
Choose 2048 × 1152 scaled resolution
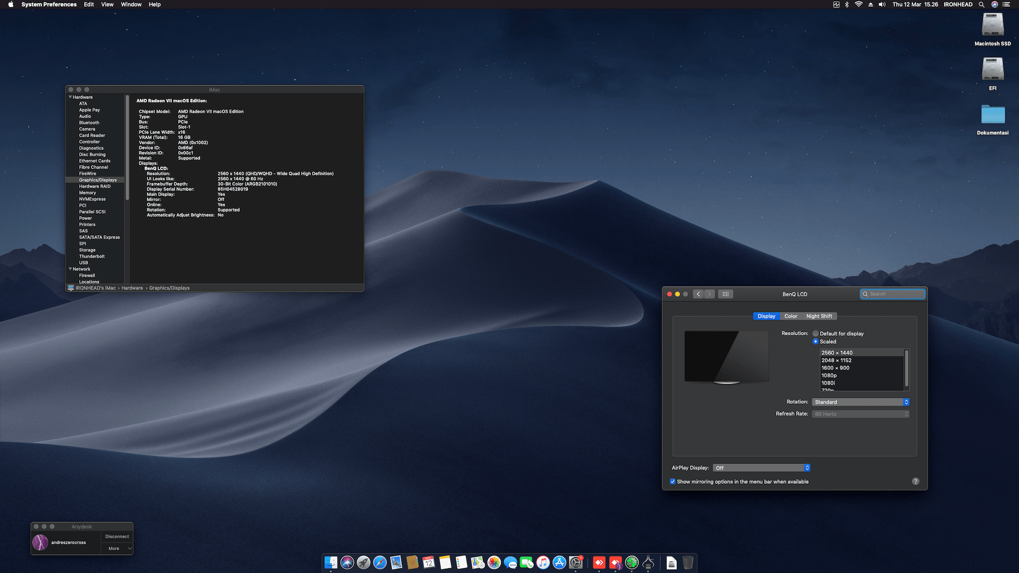[862, 360]
